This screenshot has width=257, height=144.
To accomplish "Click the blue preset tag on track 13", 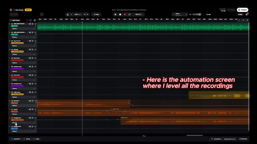I will click(x=14, y=129).
